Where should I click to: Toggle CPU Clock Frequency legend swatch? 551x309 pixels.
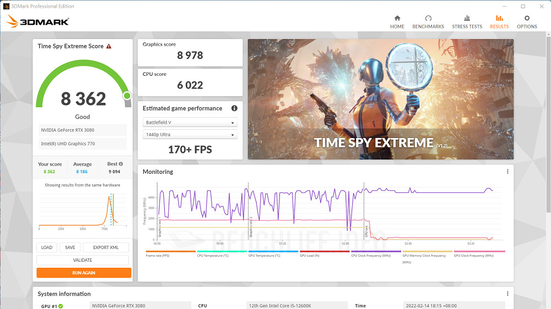pyautogui.click(x=376, y=251)
